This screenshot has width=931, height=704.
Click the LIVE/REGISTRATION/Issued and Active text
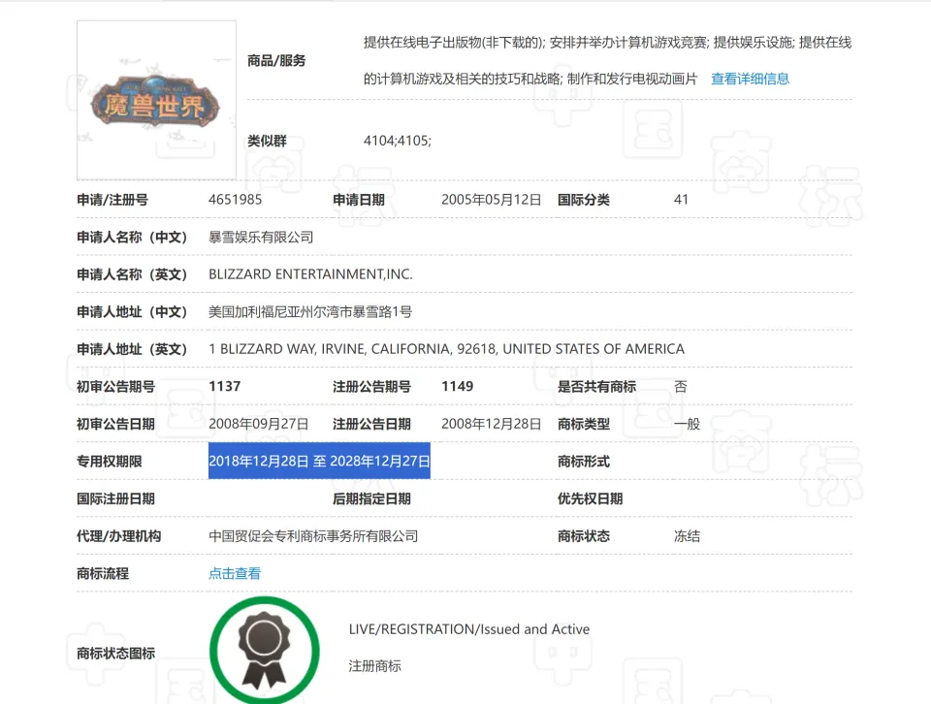pos(468,629)
